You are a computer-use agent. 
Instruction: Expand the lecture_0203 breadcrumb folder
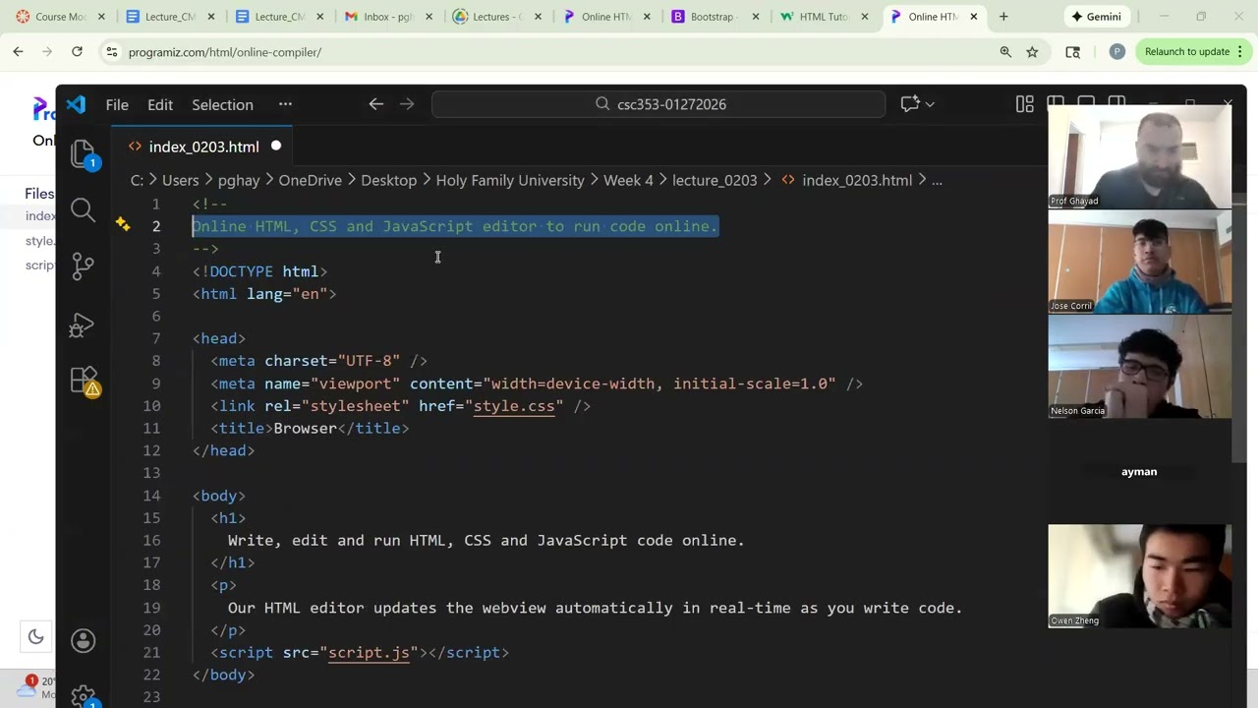[715, 180]
